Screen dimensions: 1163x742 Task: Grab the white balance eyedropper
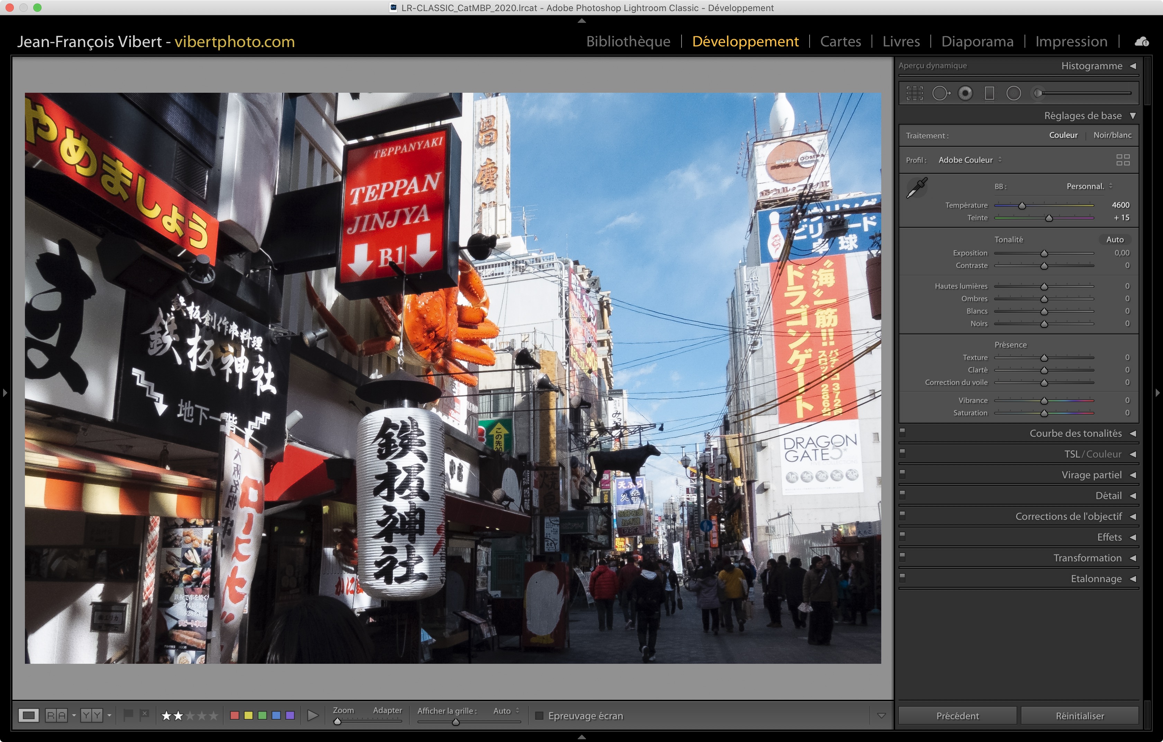[x=916, y=187]
